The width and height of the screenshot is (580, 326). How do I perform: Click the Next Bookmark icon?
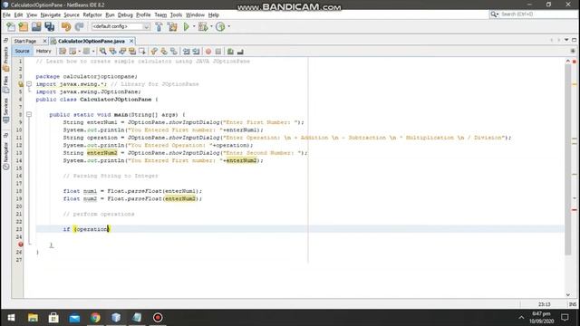[164, 52]
